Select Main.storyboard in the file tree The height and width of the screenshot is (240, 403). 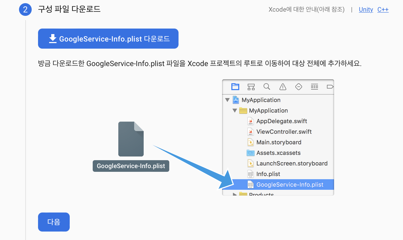pyautogui.click(x=278, y=142)
